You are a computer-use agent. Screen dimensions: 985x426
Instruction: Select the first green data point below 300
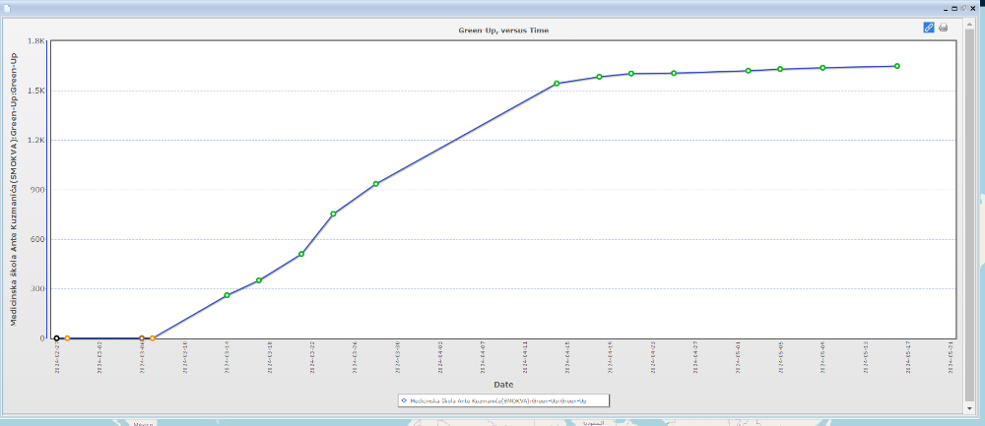click(227, 295)
